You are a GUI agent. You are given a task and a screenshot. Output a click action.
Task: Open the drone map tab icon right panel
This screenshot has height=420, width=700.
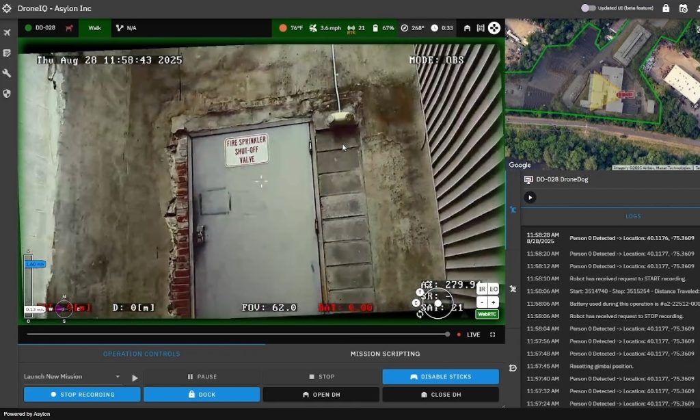point(513,209)
